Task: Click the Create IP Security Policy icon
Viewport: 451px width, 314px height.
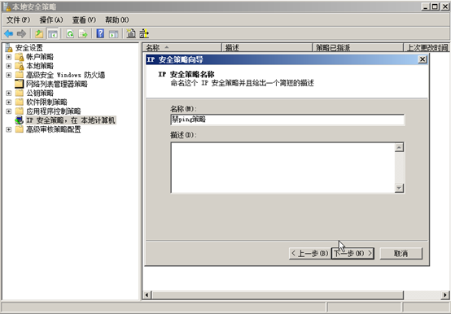Action: click(131, 33)
